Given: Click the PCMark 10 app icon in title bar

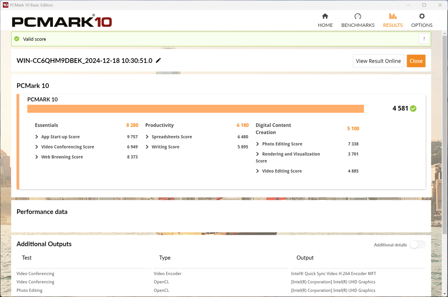Looking at the screenshot, I should (6, 5).
